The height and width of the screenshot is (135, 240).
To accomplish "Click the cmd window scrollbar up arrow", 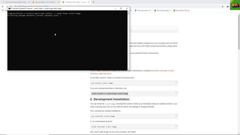I will coord(128,11).
